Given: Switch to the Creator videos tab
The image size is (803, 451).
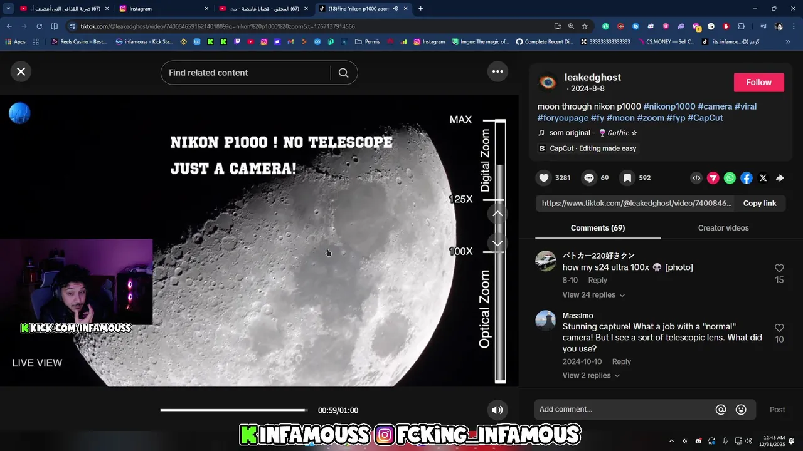Looking at the screenshot, I should click(x=723, y=228).
